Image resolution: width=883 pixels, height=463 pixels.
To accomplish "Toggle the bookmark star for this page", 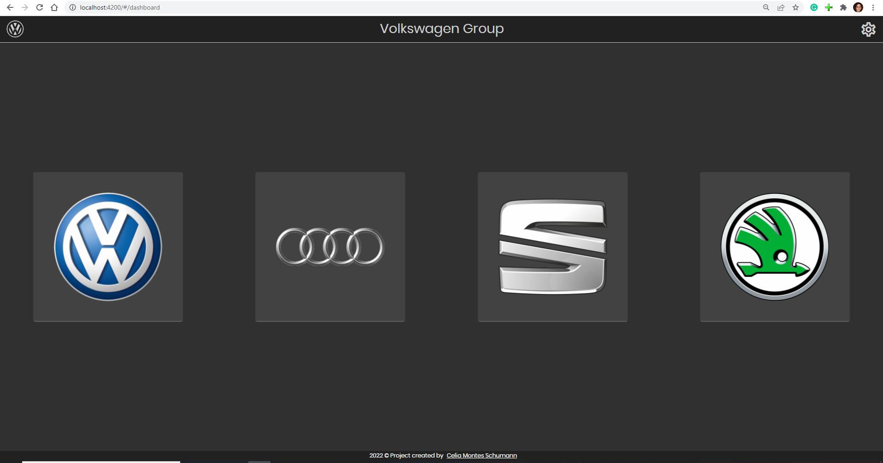I will click(x=796, y=7).
